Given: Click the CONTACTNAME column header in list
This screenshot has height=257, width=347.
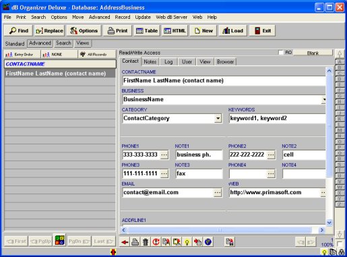Looking at the screenshot, I should pos(60,64).
